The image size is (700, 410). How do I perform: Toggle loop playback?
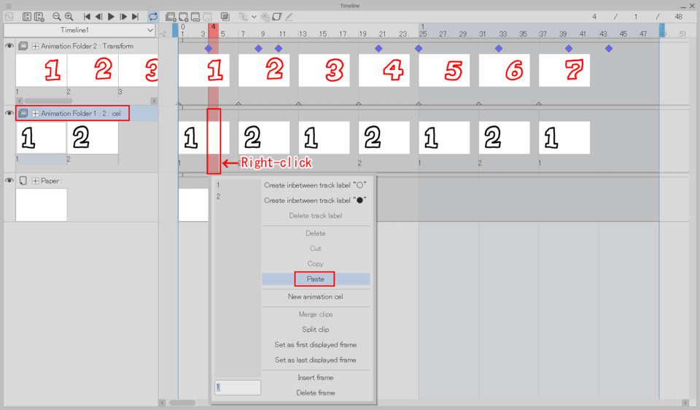click(153, 17)
